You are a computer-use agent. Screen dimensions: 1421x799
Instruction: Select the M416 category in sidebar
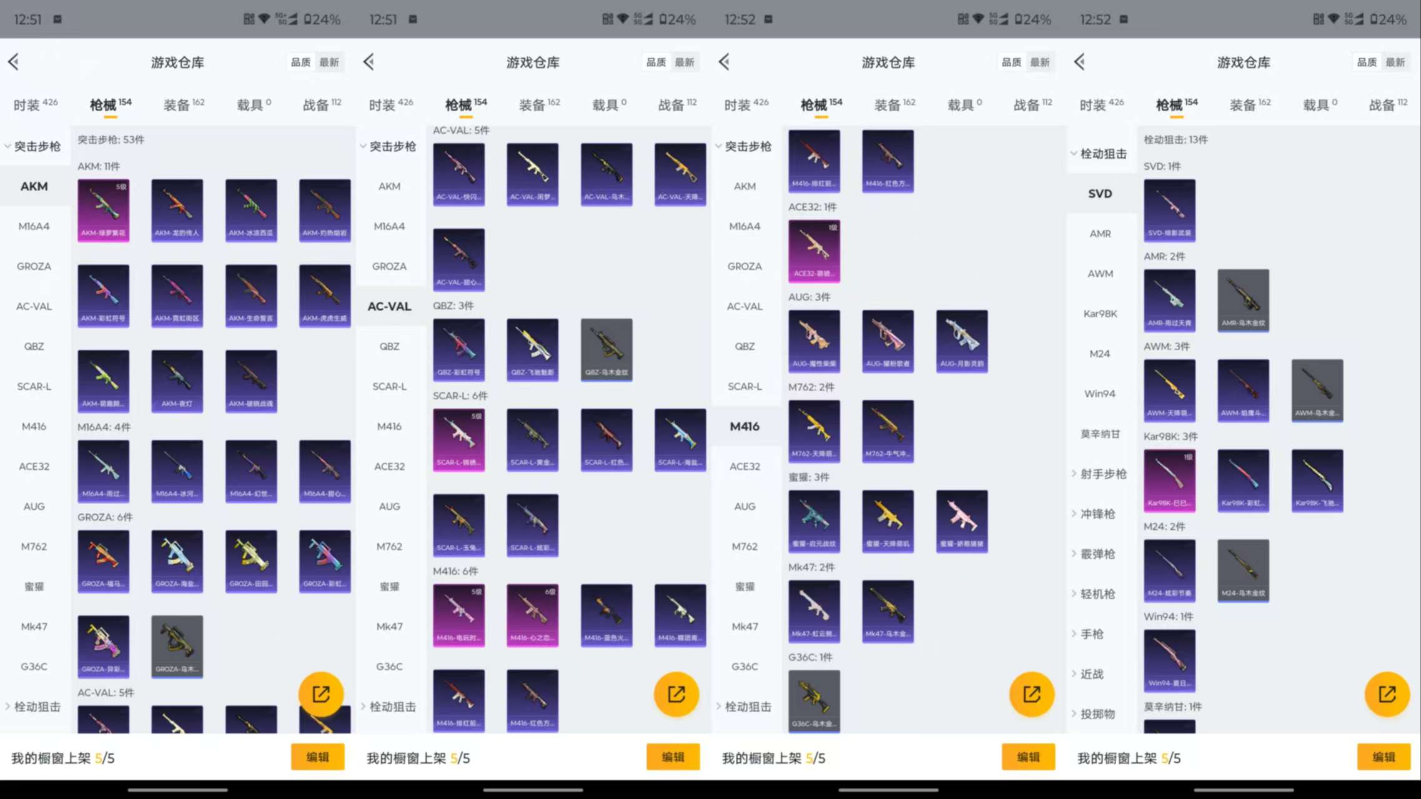[745, 426]
